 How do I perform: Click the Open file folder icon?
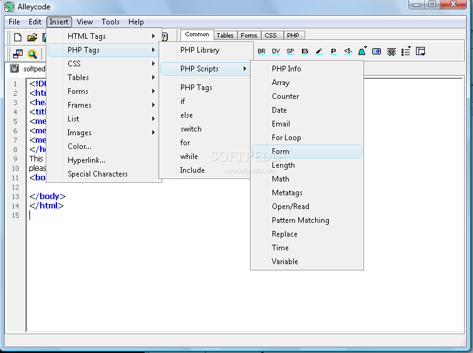(x=32, y=38)
